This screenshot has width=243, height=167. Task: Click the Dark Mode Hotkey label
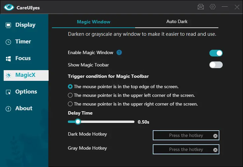pos(88,134)
